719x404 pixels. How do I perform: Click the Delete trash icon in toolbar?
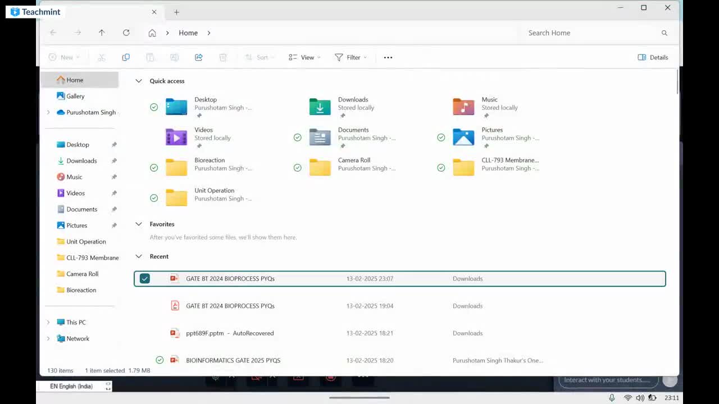[222, 57]
